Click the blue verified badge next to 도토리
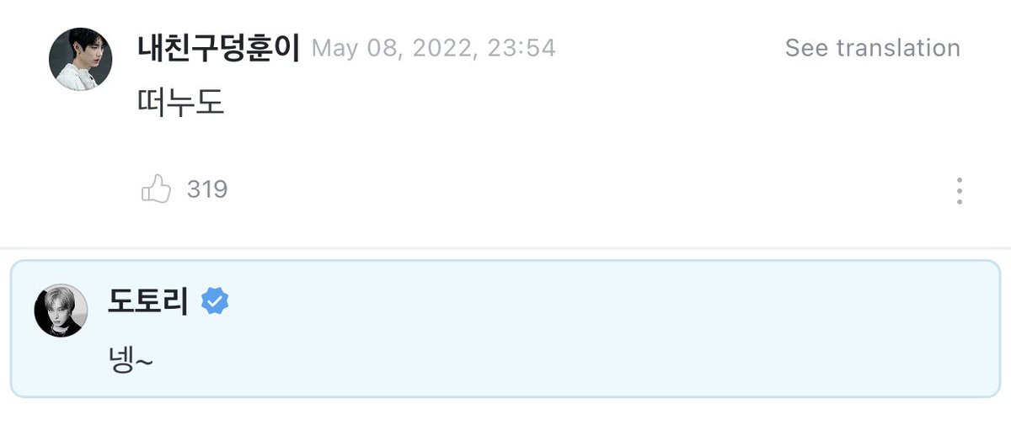The width and height of the screenshot is (1011, 425). (x=215, y=300)
